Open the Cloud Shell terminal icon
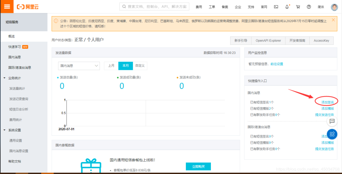 (x=276, y=7)
